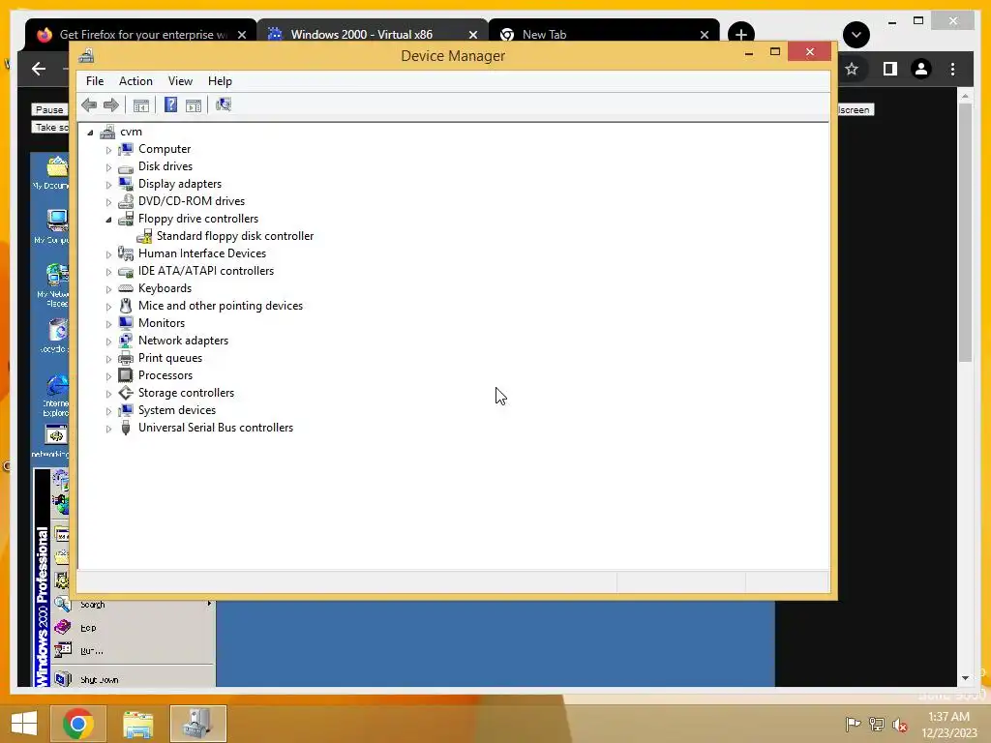The image size is (991, 743).
Task: Expand the System devices category
Action: [x=108, y=411]
